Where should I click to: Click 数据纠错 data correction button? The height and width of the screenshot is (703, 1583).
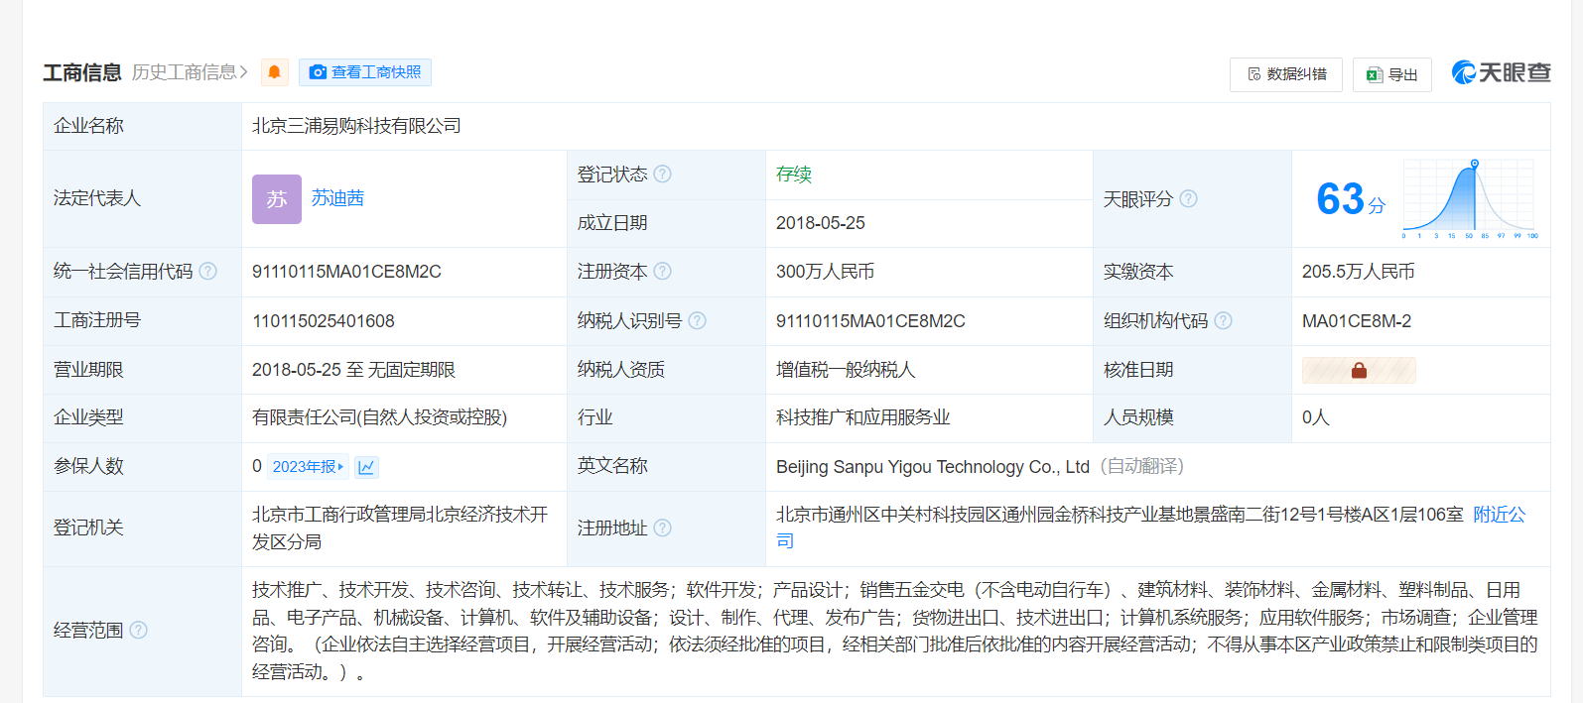1286,74
